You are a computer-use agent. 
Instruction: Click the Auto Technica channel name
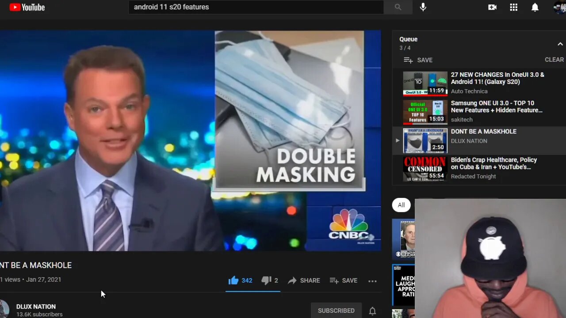pos(469,91)
